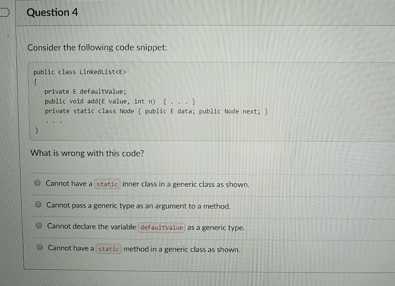Click the red 'static' code tag in the first answer
395x286 pixels.
point(107,184)
